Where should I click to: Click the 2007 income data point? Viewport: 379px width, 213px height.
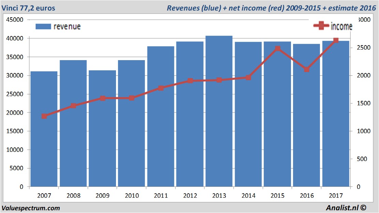[x=44, y=116]
